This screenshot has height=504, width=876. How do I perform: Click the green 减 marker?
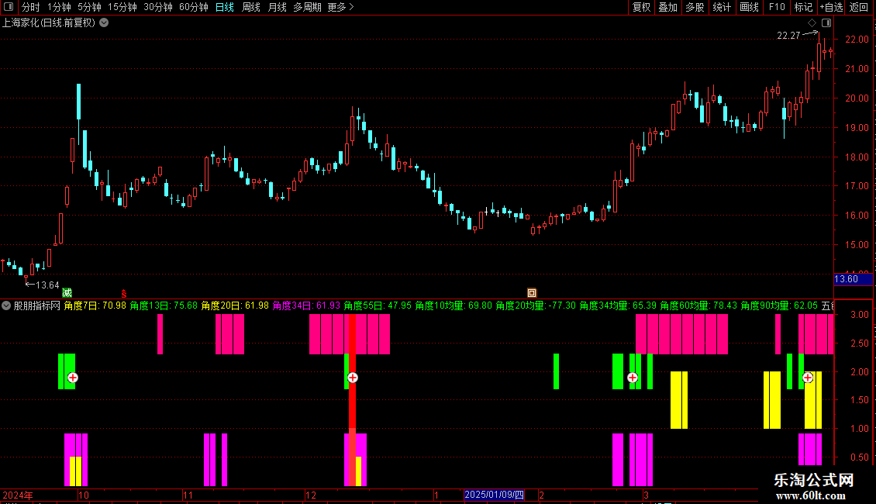click(67, 293)
